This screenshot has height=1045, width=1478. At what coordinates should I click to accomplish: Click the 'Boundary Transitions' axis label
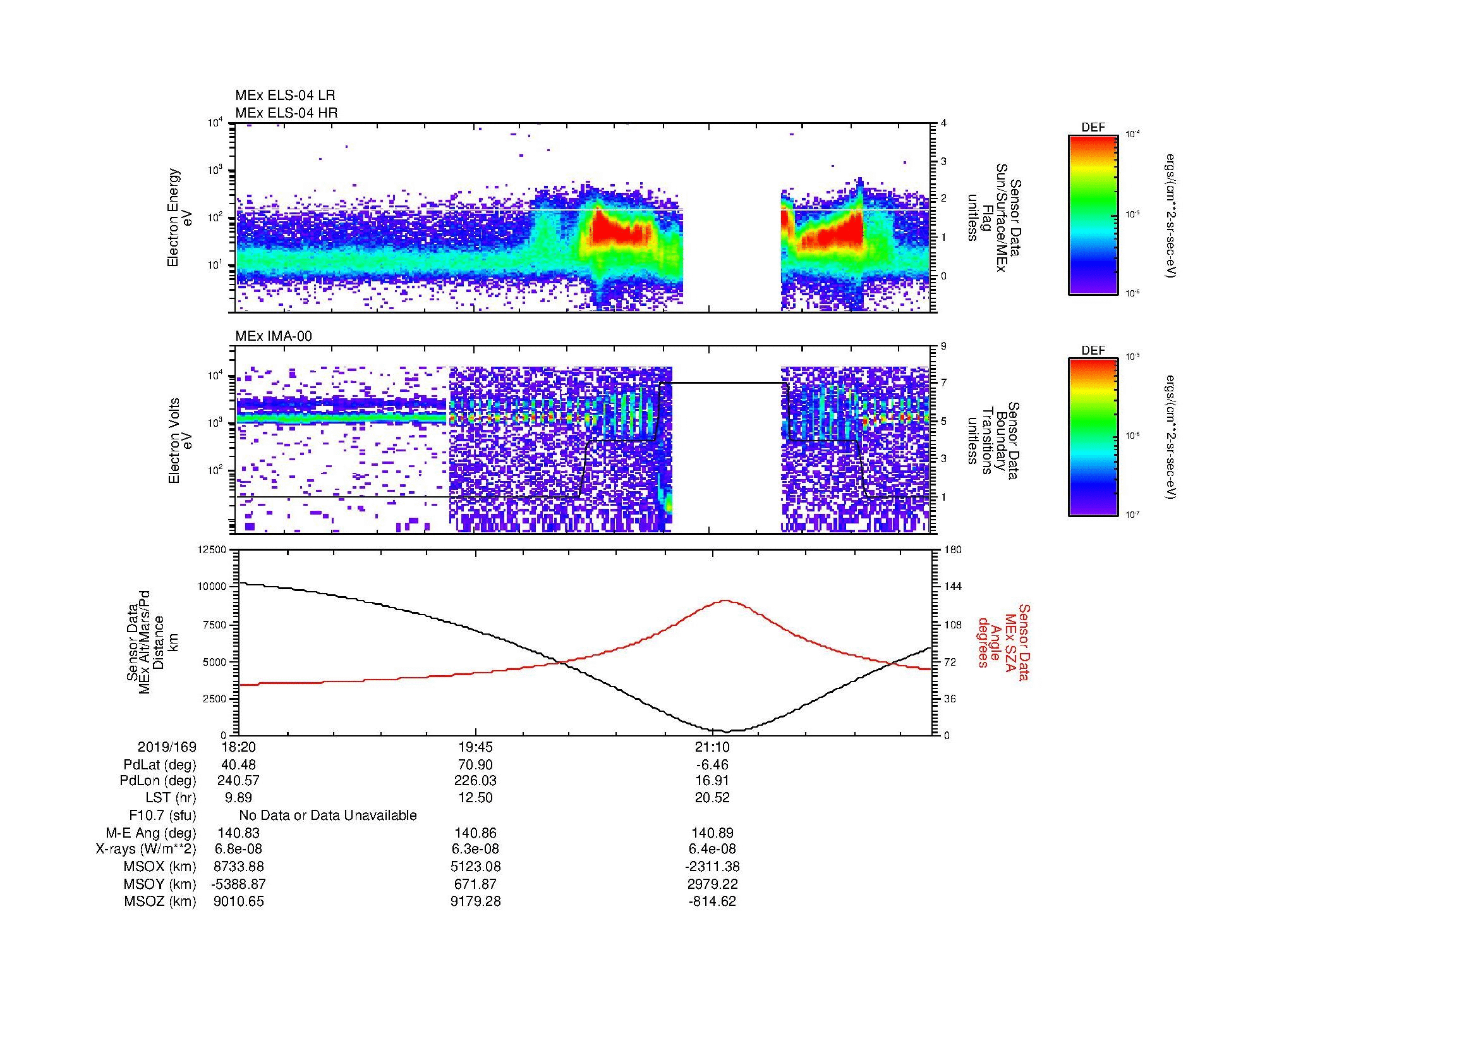pos(993,441)
